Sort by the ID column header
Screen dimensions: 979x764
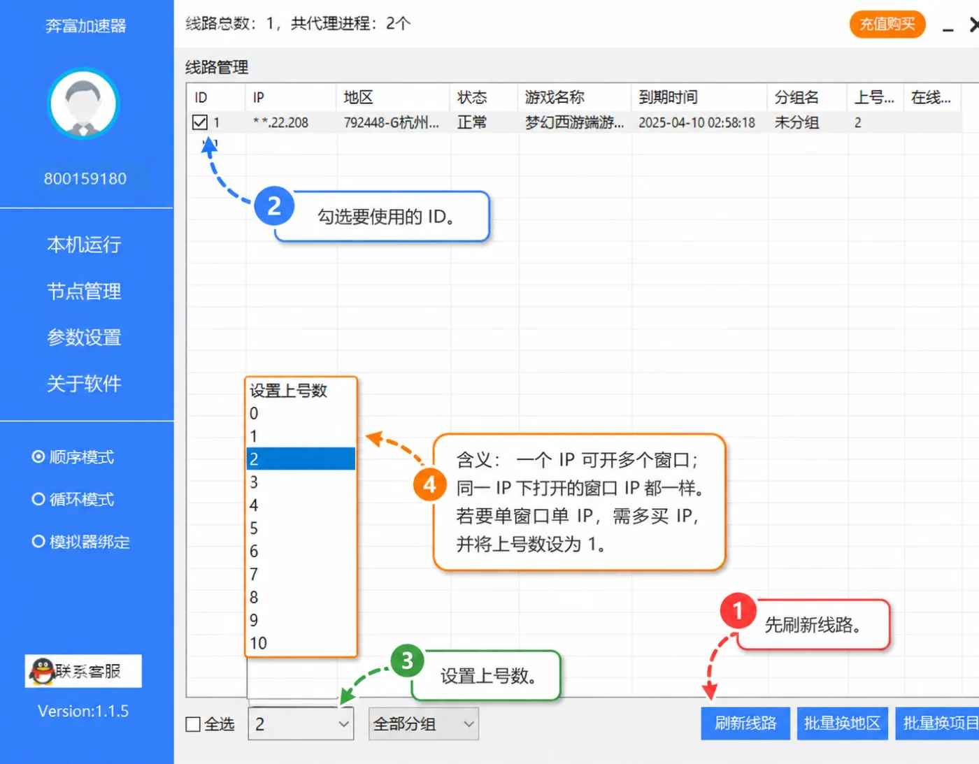pyautogui.click(x=216, y=97)
